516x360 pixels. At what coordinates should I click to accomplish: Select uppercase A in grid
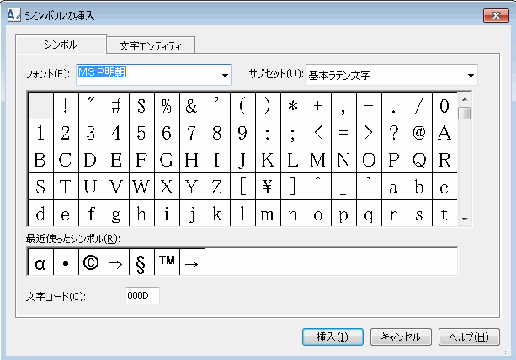pos(444,133)
